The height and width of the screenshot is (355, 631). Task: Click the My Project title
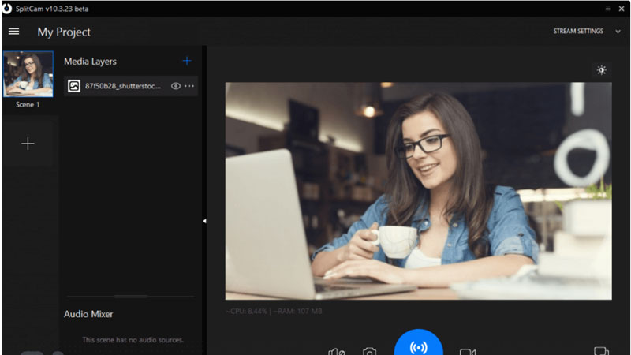(64, 32)
